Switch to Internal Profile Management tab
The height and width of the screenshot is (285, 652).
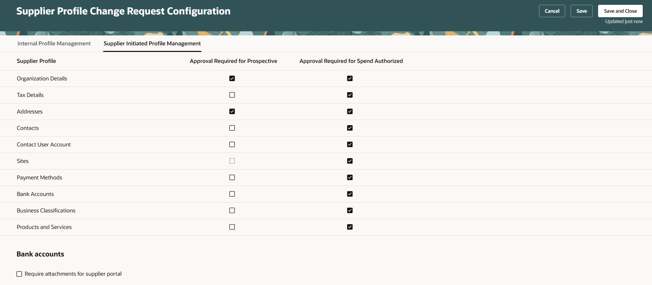pos(54,43)
